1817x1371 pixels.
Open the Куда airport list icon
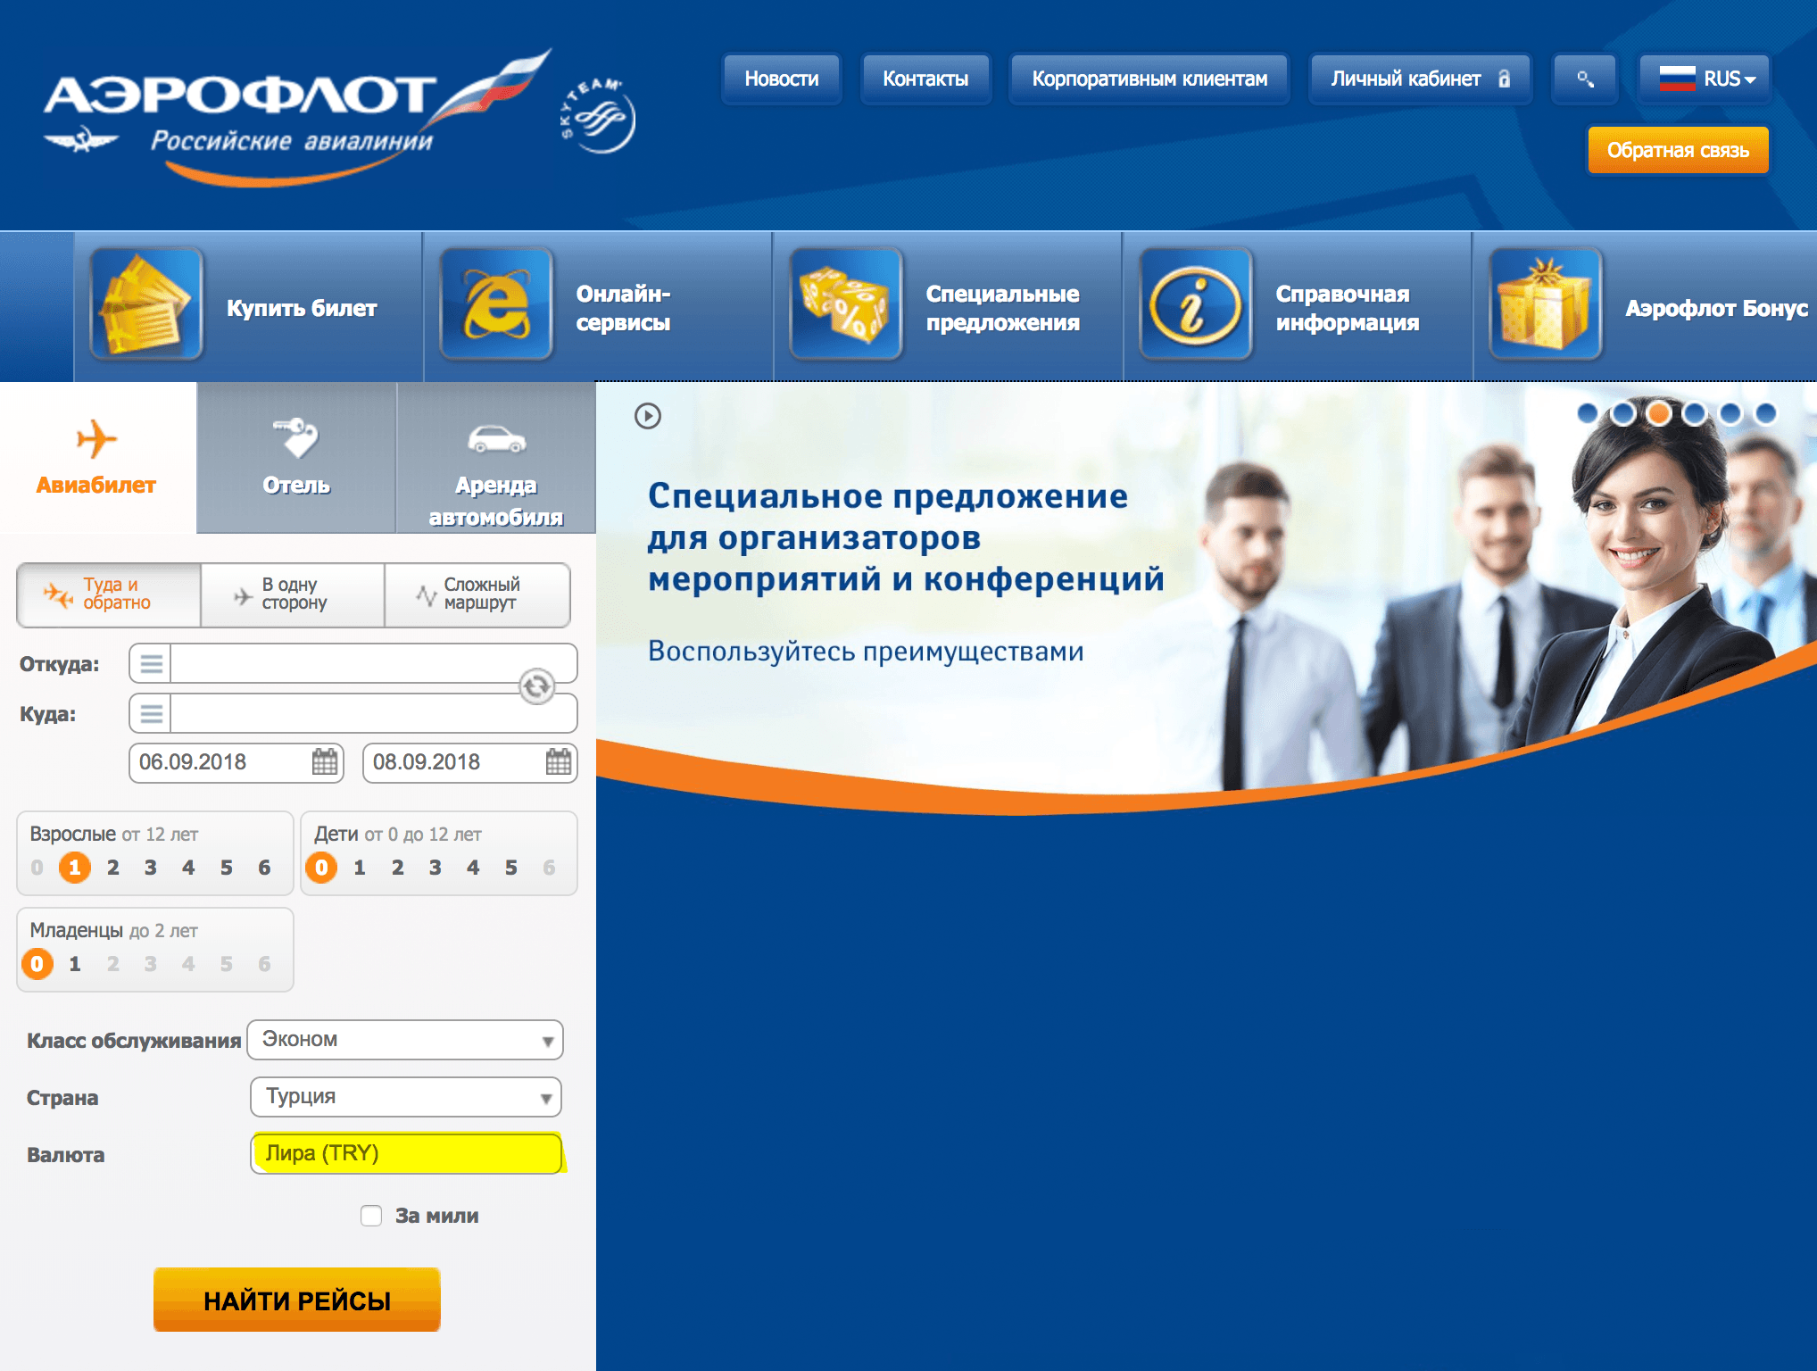(151, 714)
